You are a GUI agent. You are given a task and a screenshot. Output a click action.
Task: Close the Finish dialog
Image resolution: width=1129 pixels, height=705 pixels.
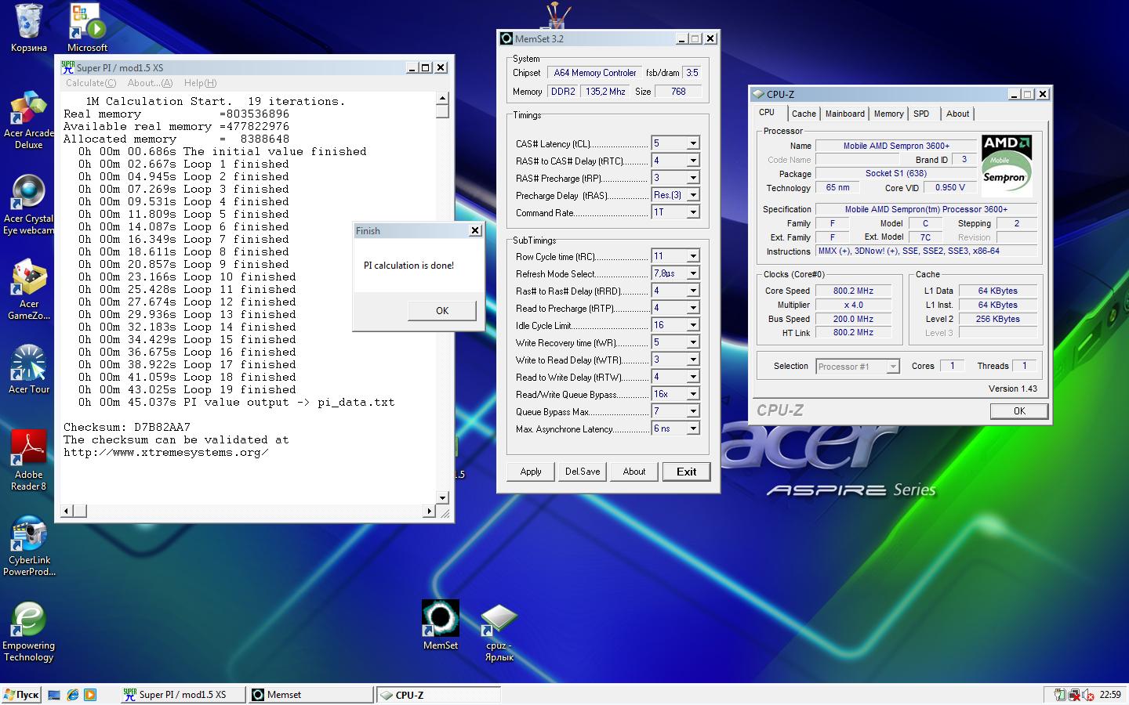pyautogui.click(x=474, y=230)
